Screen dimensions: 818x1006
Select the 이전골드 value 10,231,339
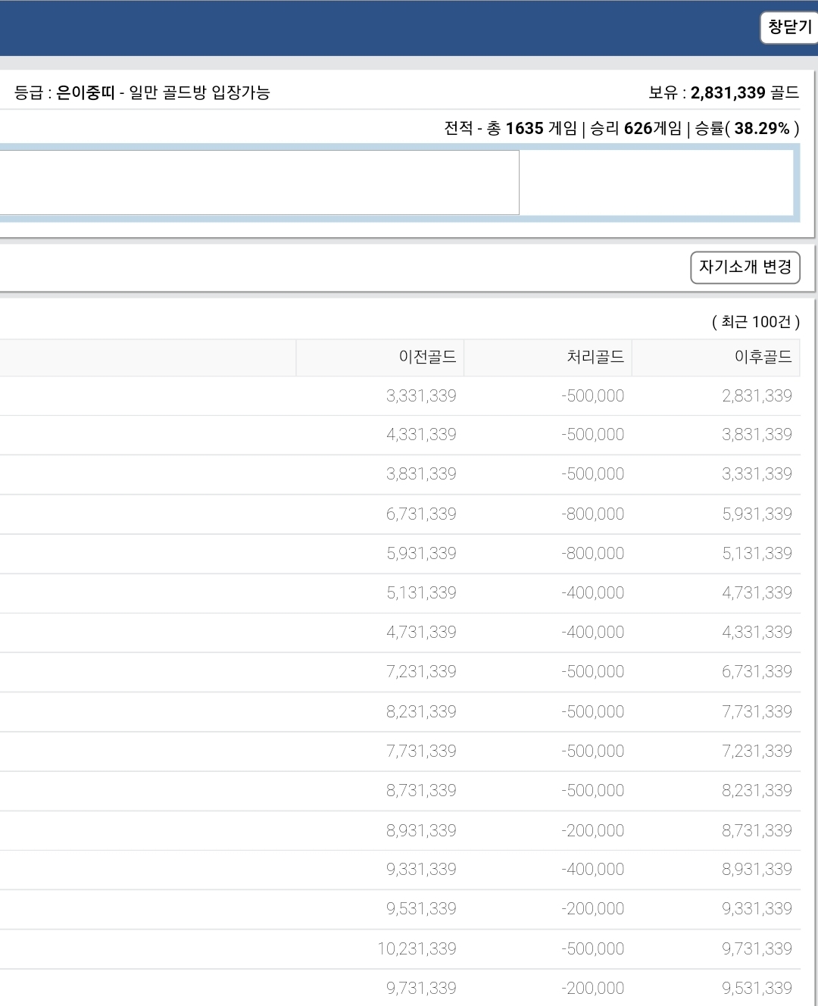point(417,948)
